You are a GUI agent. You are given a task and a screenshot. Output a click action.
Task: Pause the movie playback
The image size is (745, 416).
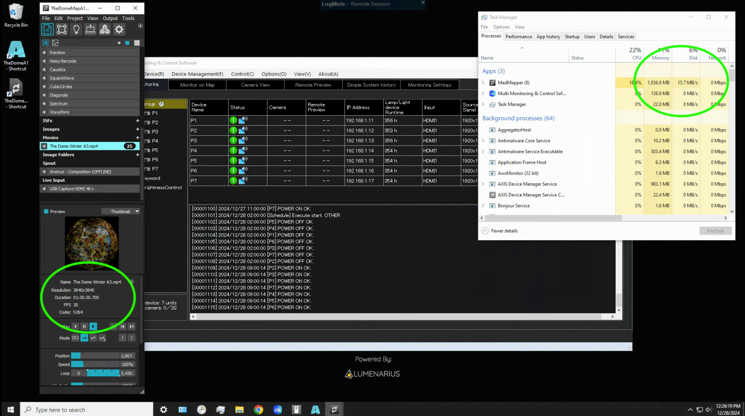coord(84,326)
